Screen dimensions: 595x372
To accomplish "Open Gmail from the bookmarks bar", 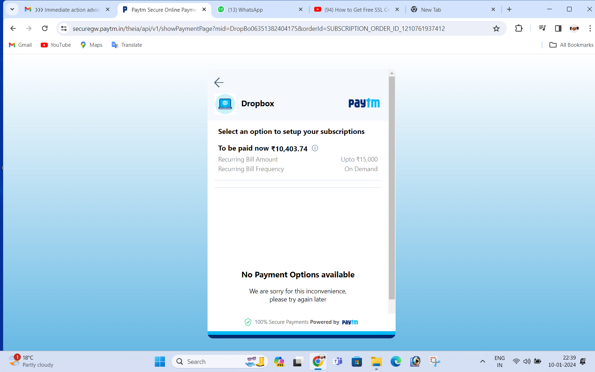I will 20,45.
